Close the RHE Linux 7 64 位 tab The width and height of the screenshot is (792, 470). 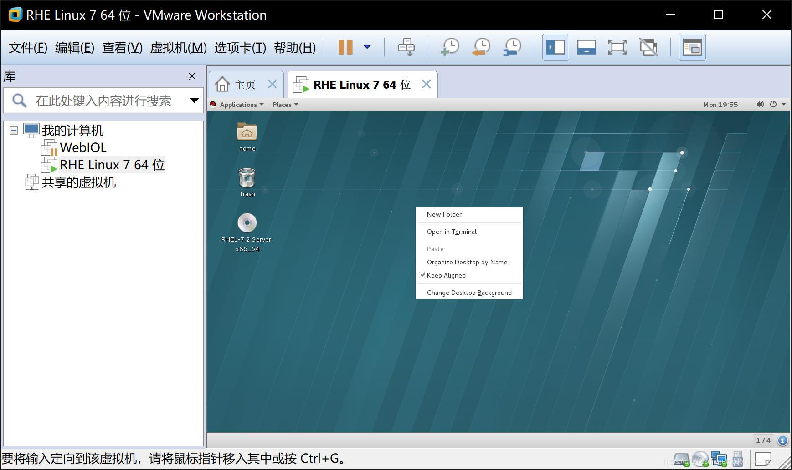(x=426, y=84)
